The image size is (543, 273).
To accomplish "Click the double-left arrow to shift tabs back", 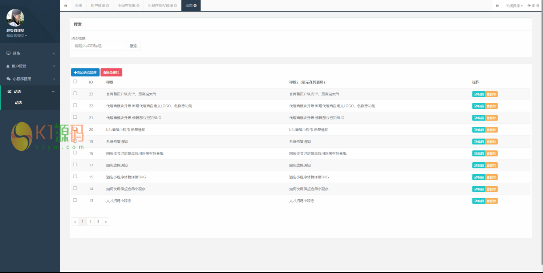I will [x=65, y=6].
